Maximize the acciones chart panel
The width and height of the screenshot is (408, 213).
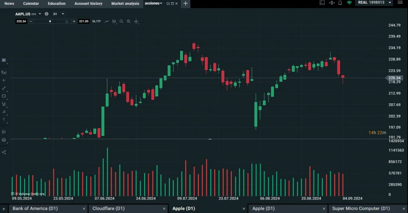click(172, 4)
